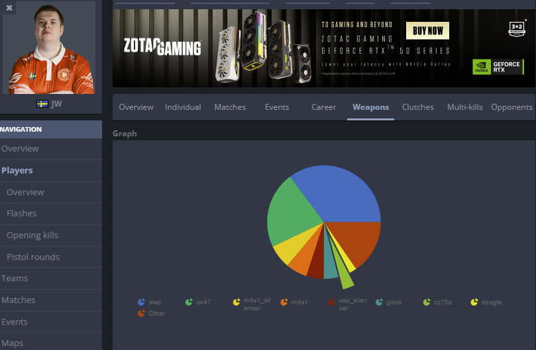Viewport: 536px width, 350px height.
Task: Go to Flashes in the sidebar
Action: click(x=51, y=214)
